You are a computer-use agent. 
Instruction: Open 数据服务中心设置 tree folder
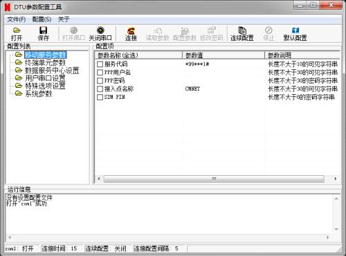point(52,71)
